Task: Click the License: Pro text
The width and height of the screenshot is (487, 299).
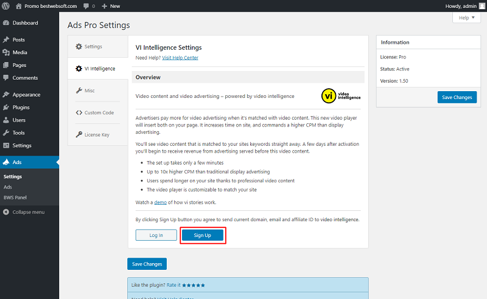Action: coord(393,57)
